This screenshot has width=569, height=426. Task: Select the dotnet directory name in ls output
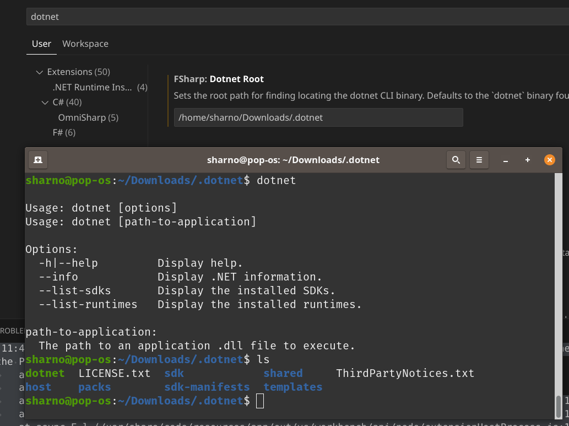tap(45, 373)
